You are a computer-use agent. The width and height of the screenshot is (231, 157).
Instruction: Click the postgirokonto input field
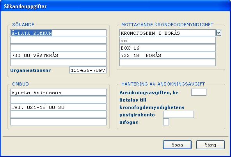178,114
